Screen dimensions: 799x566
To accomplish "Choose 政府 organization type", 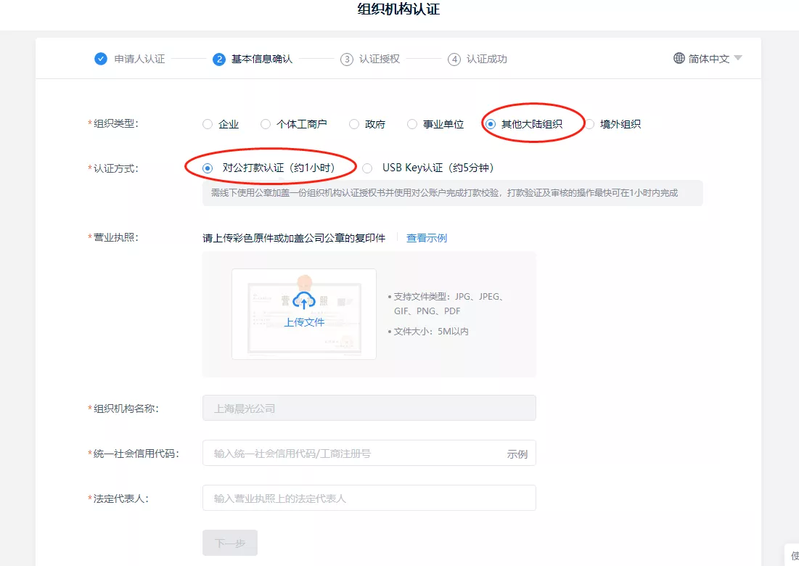I will pos(354,124).
